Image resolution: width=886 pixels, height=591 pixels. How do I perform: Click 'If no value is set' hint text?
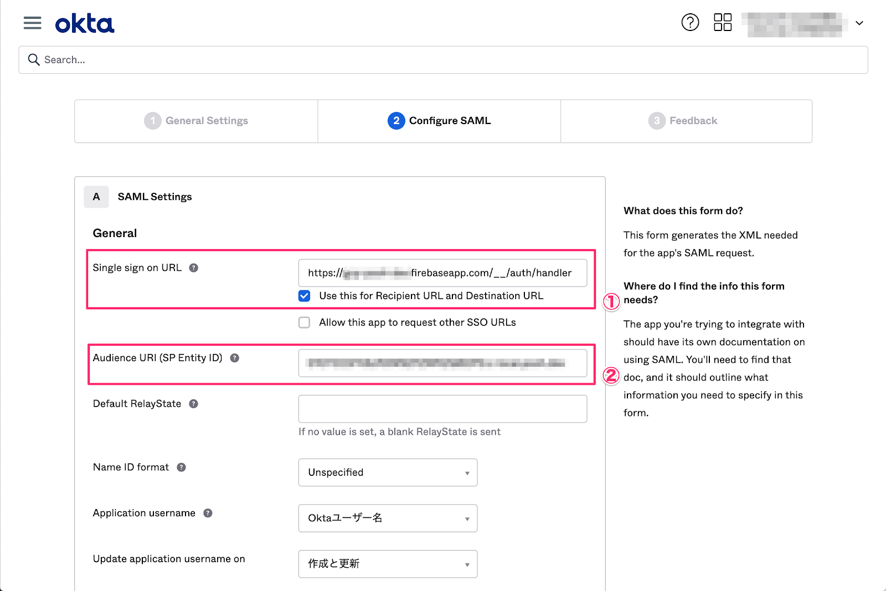pos(399,432)
